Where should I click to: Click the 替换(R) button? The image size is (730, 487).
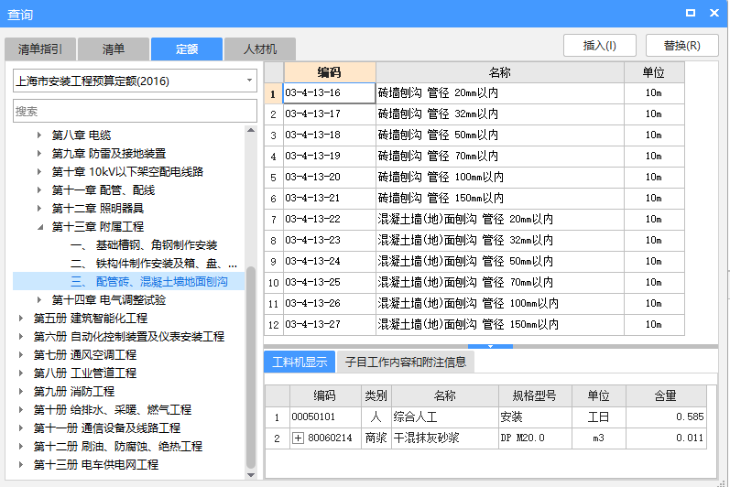pos(682,46)
